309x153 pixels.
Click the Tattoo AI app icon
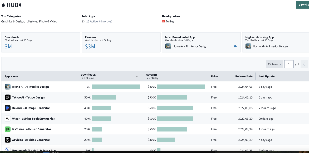coord(7,97)
